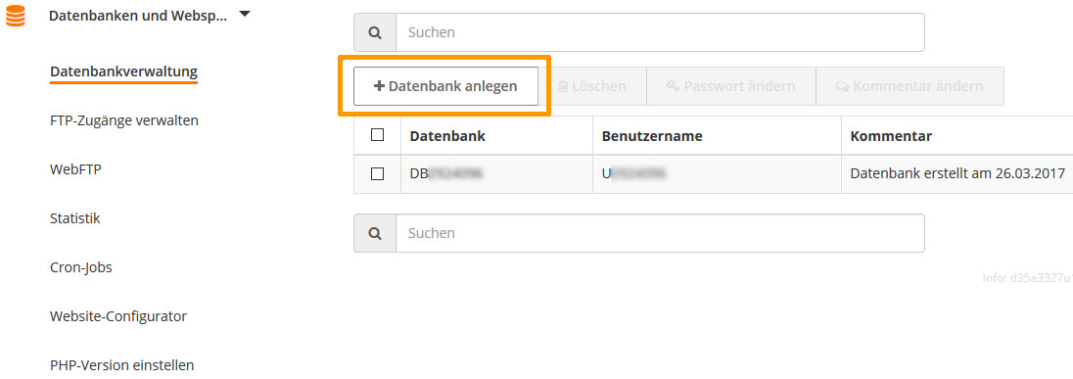This screenshot has width=1073, height=379.
Task: Click the orange database stack icon
Action: click(15, 16)
